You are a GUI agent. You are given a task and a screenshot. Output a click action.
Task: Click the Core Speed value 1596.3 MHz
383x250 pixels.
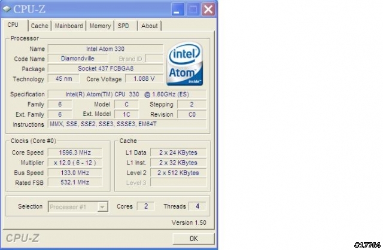click(x=75, y=153)
